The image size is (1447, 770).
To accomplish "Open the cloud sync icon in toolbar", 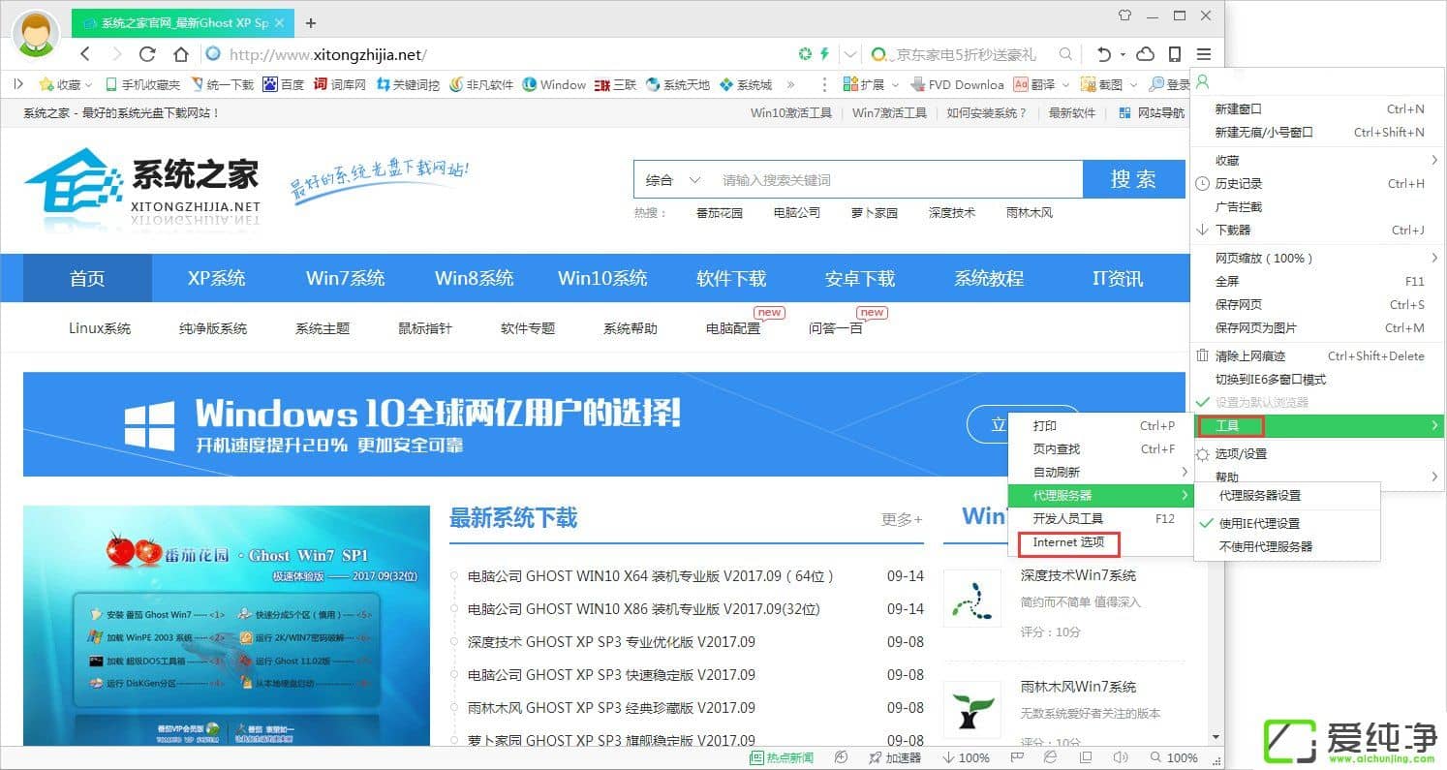I will [1144, 54].
